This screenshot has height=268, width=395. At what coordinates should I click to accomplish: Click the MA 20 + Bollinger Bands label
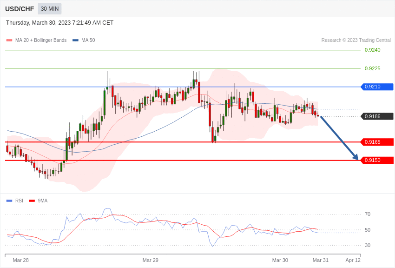[x=41, y=40]
